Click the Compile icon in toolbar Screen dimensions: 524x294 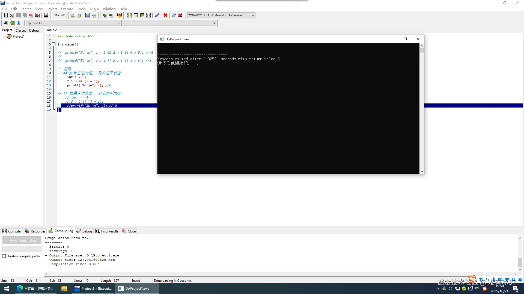pos(129,15)
